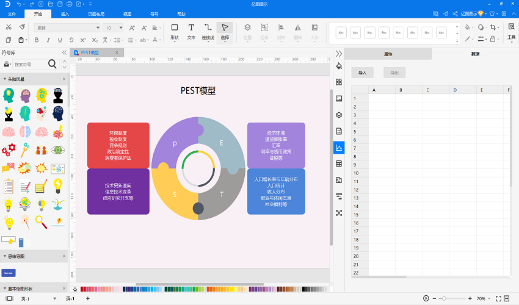Screen dimensions: 519x305
Task: Open the image panel icon
Action: coord(339,99)
